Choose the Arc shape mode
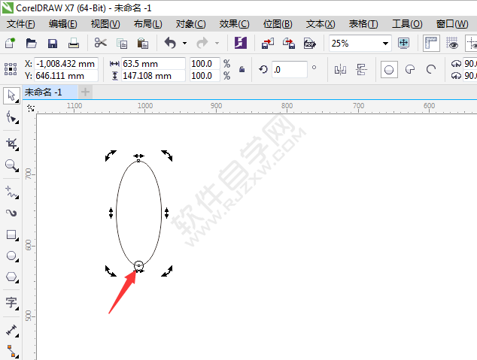 [431, 70]
